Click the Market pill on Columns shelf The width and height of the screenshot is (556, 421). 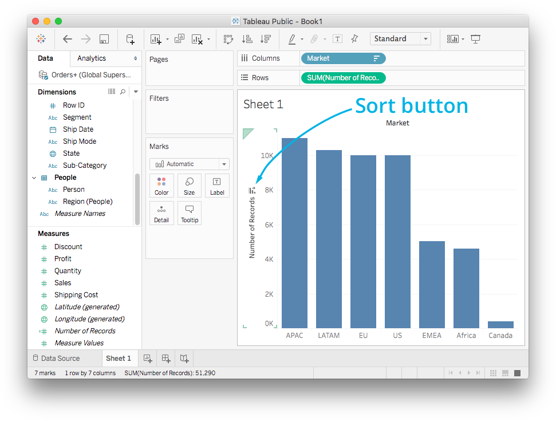342,58
